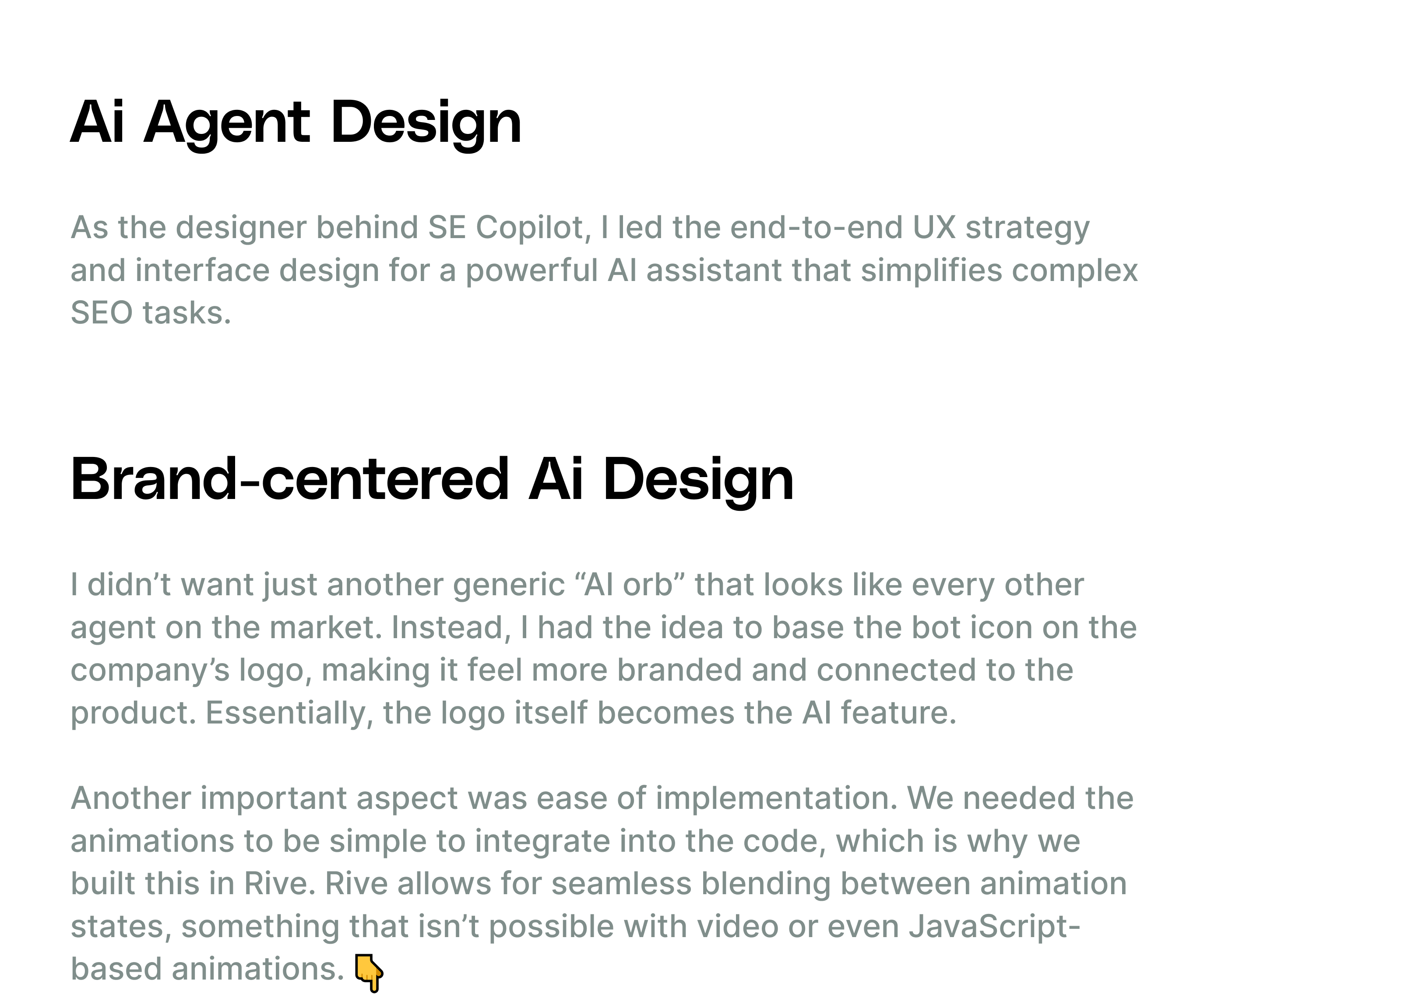Click the "Ai Agent Design" heading

pyautogui.click(x=296, y=123)
